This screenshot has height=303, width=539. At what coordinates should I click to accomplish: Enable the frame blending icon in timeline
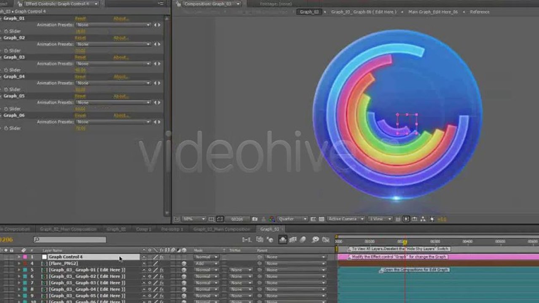(292, 239)
